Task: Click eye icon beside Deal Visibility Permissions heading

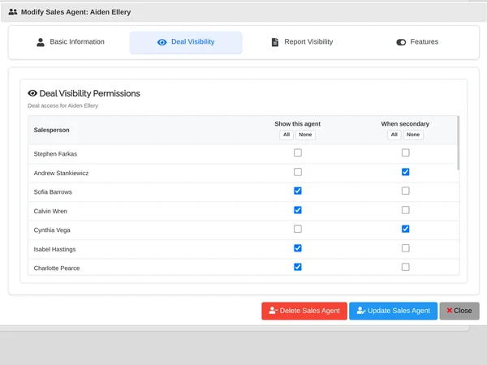Action: [x=32, y=93]
